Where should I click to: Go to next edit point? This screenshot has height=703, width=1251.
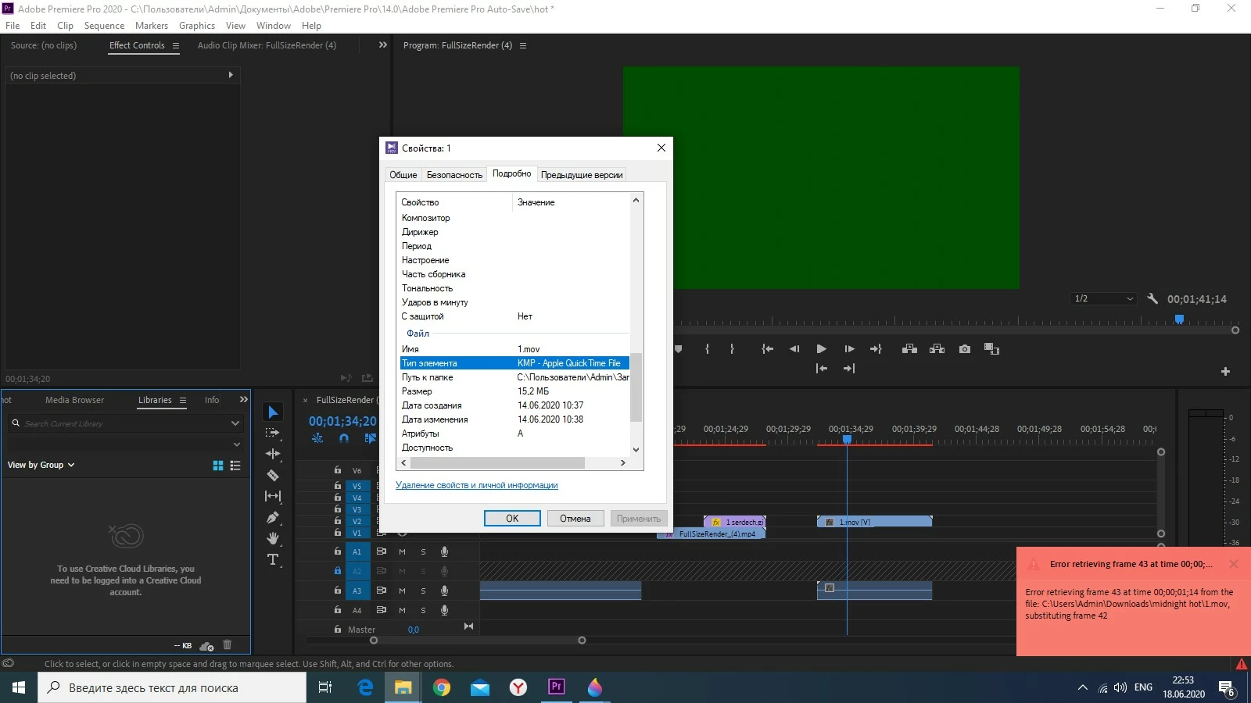[849, 368]
